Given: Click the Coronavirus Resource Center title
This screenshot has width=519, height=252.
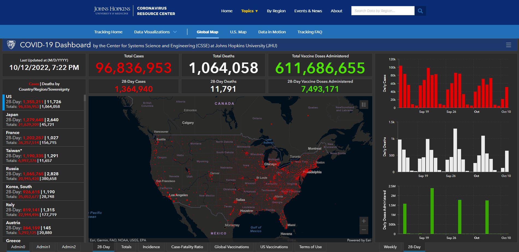Looking at the screenshot, I should pyautogui.click(x=156, y=11).
